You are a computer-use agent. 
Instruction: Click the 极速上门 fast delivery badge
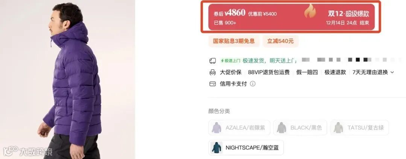(230, 61)
